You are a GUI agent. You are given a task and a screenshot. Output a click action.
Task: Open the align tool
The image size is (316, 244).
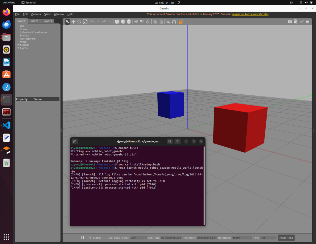point(168,22)
